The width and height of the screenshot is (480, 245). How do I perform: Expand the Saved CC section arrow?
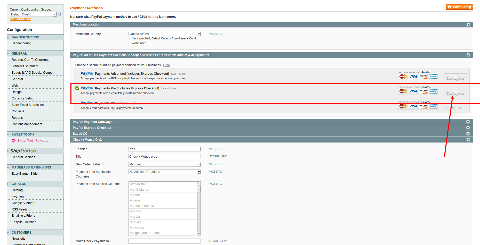click(468, 134)
